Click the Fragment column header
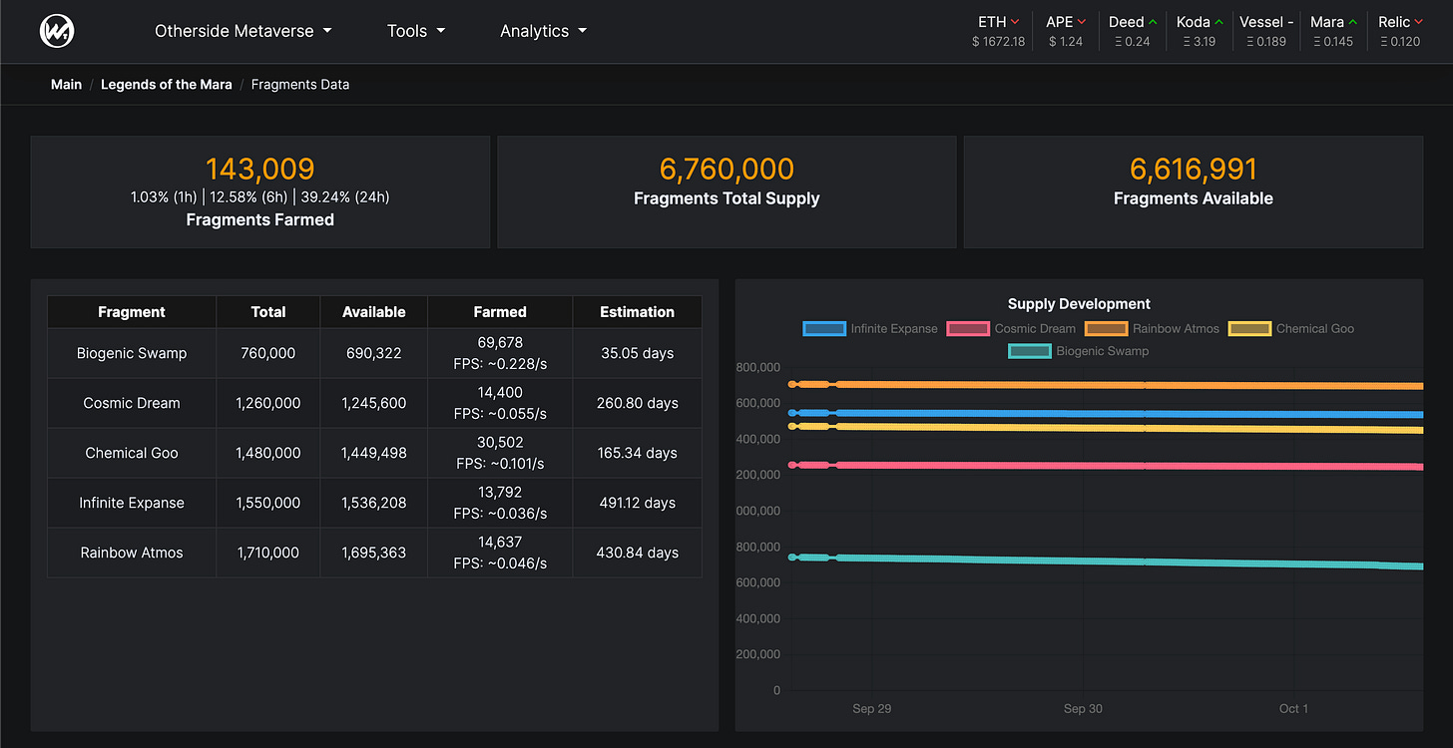The image size is (1453, 748). point(132,312)
